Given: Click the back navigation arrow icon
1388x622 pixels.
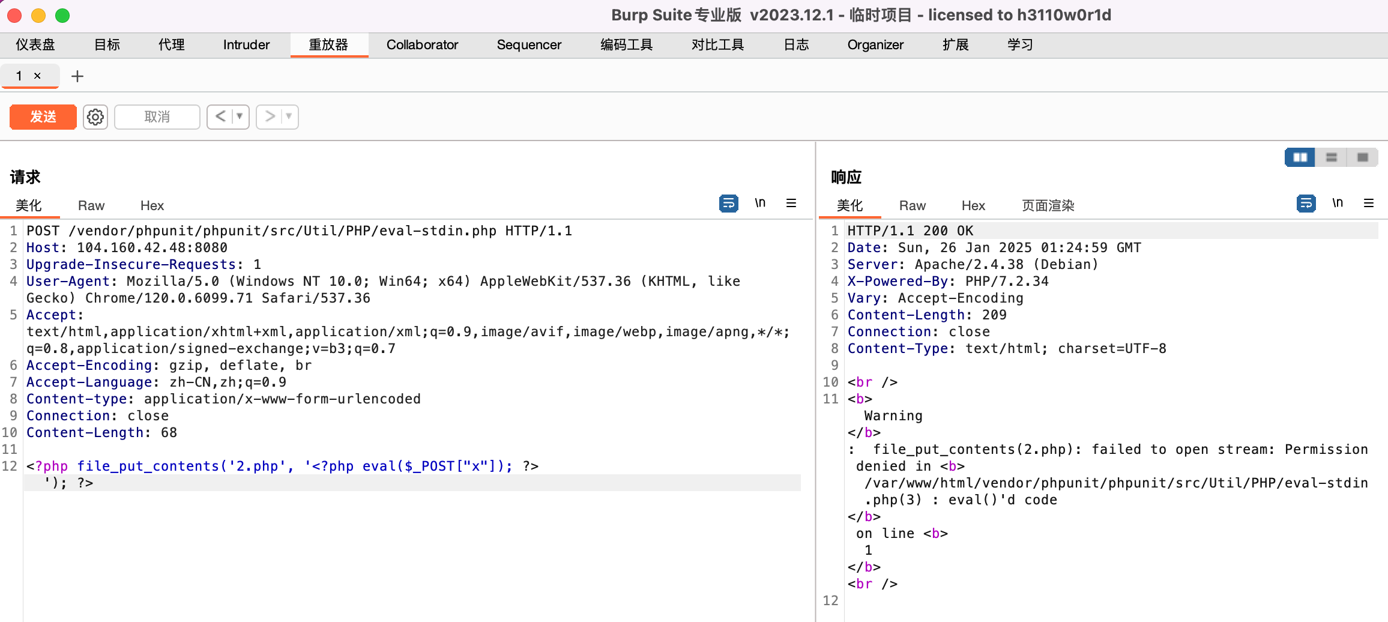Looking at the screenshot, I should pyautogui.click(x=221, y=116).
